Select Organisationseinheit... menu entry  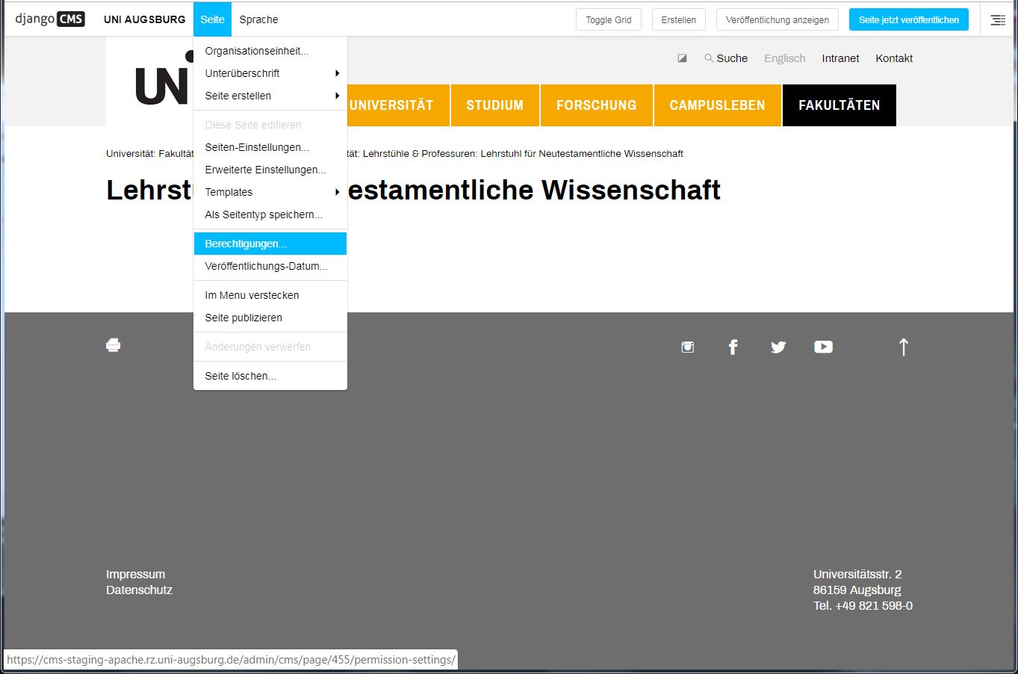coord(270,51)
